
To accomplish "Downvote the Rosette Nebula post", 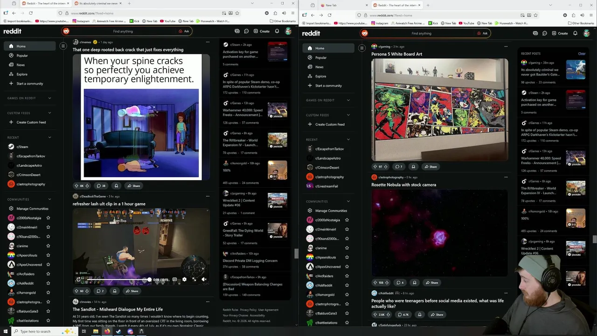I will pyautogui.click(x=387, y=282).
